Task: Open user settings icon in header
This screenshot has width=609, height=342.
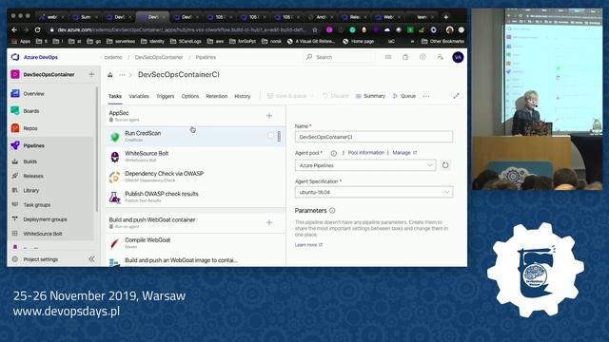Action: tap(440, 57)
